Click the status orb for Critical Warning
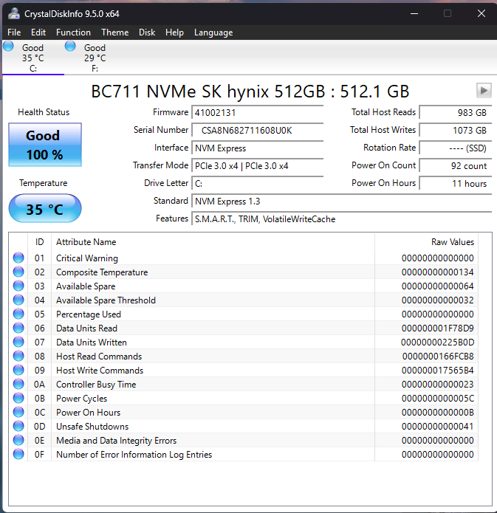The width and height of the screenshot is (497, 513). tap(18, 258)
